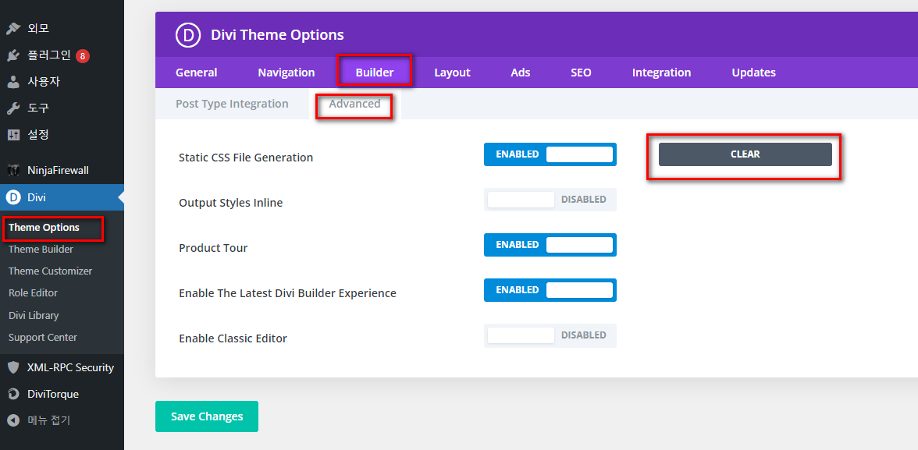
Task: Click the Static CSS File Generation label
Action: (246, 158)
